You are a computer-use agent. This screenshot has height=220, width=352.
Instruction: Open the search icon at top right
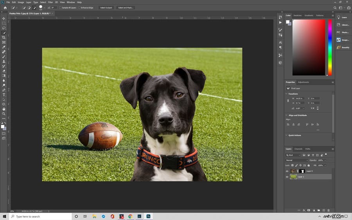pyautogui.click(x=335, y=8)
